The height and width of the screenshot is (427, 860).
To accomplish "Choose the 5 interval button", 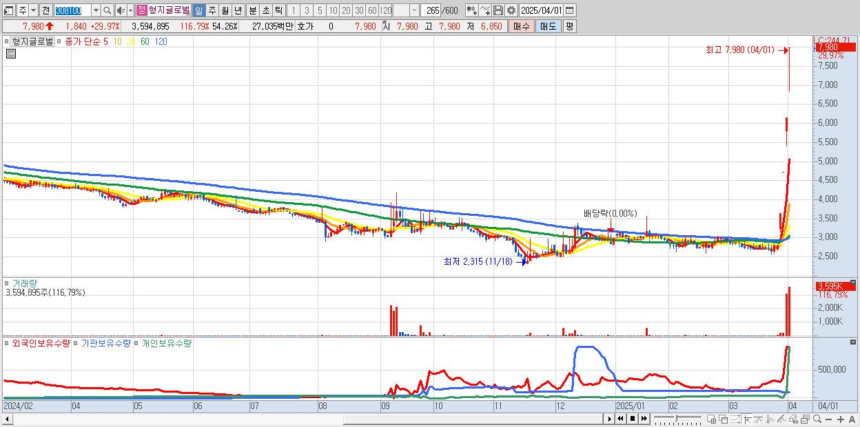I will pos(319,10).
